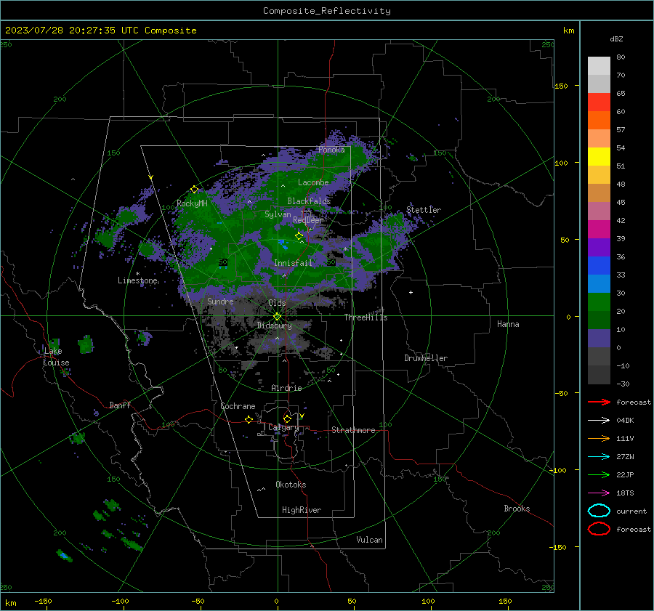Image resolution: width=654 pixels, height=611 pixels.
Task: Click the Lake Louise label
Action: 56,357
